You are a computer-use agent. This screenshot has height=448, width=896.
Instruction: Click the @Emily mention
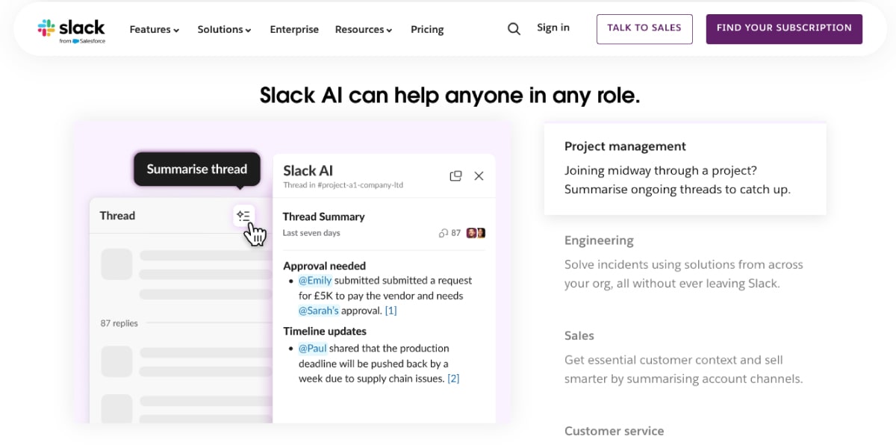[x=314, y=281]
